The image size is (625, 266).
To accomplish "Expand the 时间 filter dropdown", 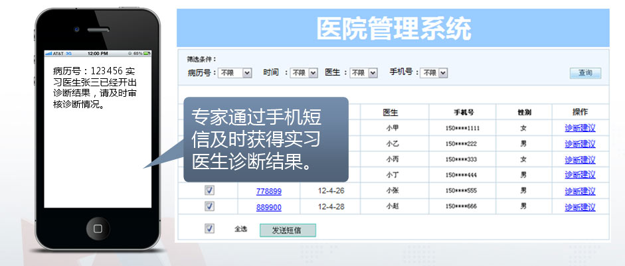I will [304, 73].
